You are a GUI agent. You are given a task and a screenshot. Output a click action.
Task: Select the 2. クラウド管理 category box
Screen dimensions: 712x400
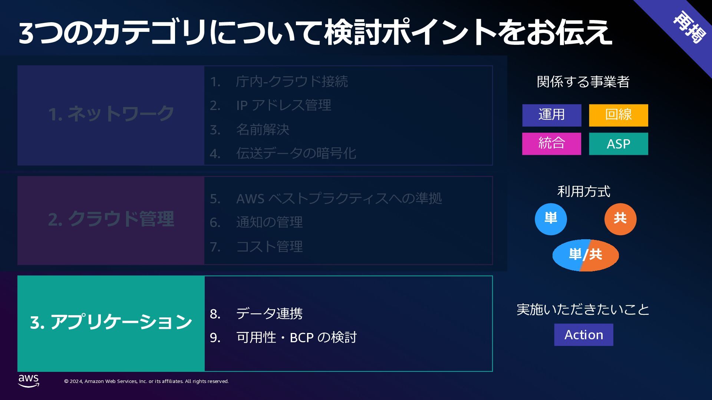[111, 220]
